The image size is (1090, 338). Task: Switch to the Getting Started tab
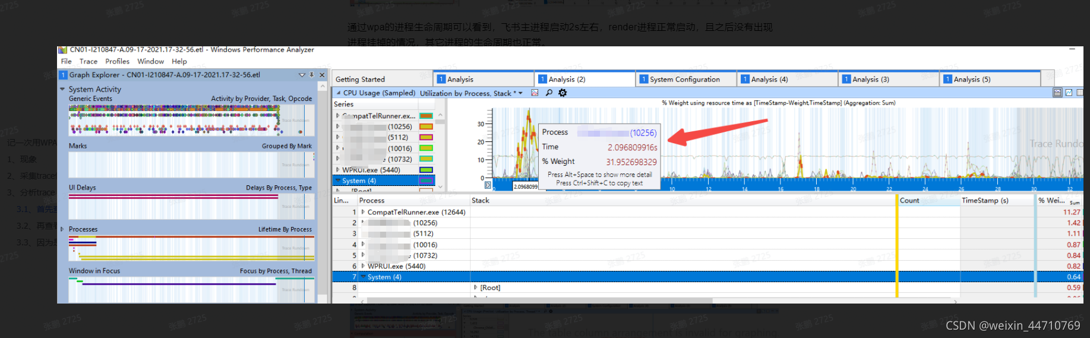click(x=383, y=79)
